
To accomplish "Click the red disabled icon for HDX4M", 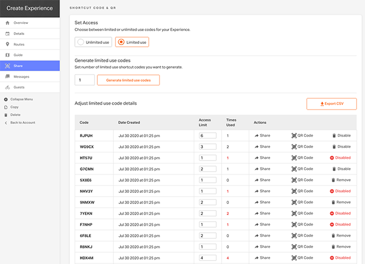I will pos(332,258).
